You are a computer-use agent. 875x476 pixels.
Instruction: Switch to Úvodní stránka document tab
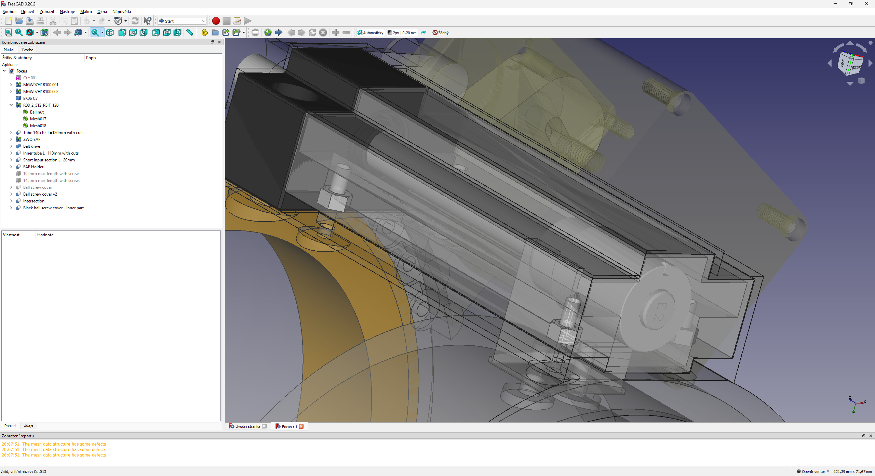click(247, 426)
